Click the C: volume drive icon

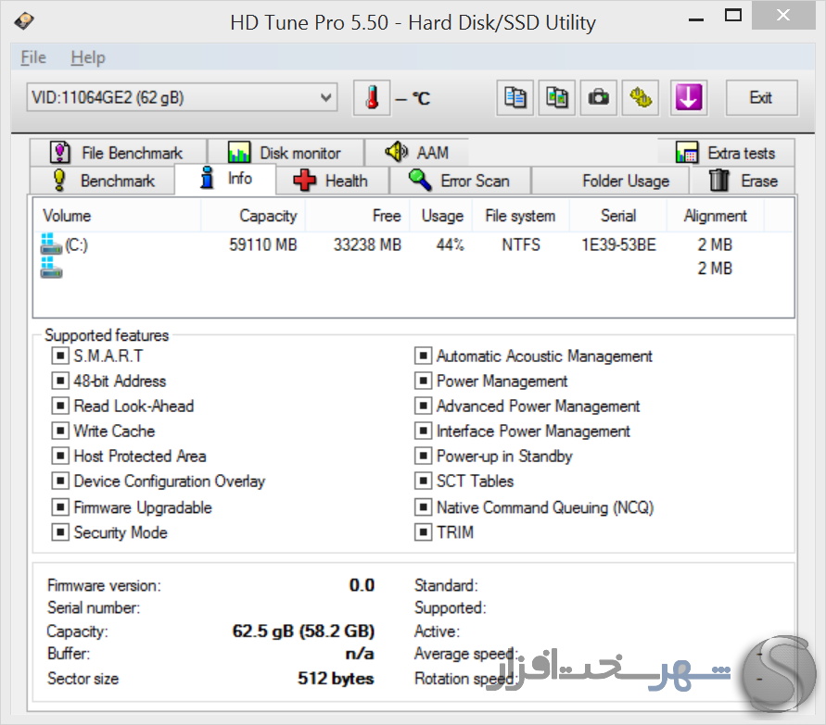pos(51,244)
